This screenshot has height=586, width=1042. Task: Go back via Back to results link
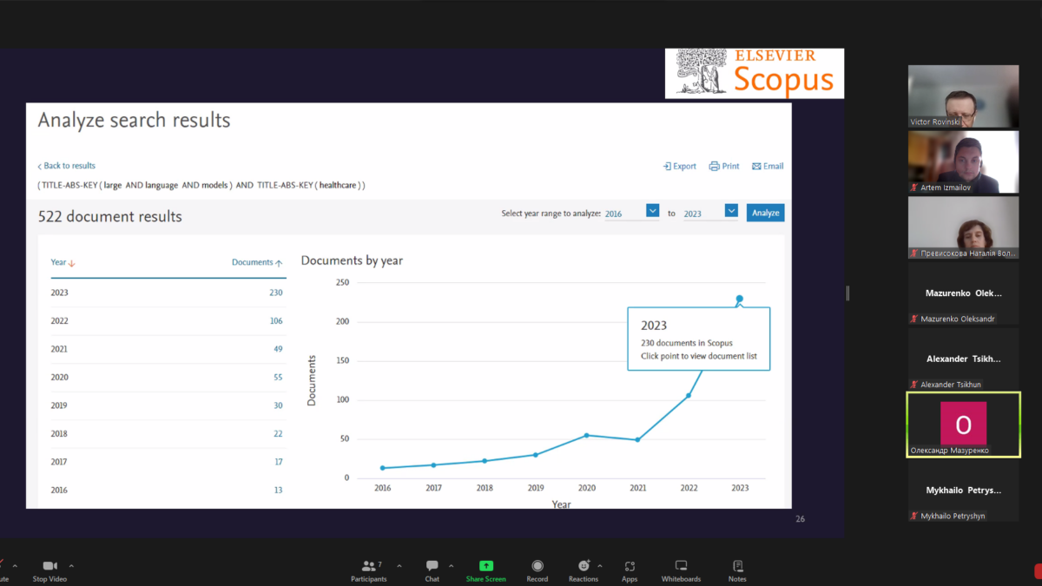pyautogui.click(x=67, y=166)
